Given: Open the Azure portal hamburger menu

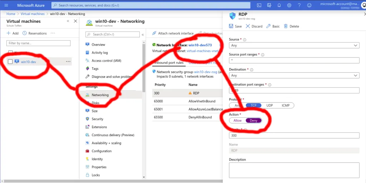Looking at the screenshot, I should pyautogui.click(x=6, y=5).
